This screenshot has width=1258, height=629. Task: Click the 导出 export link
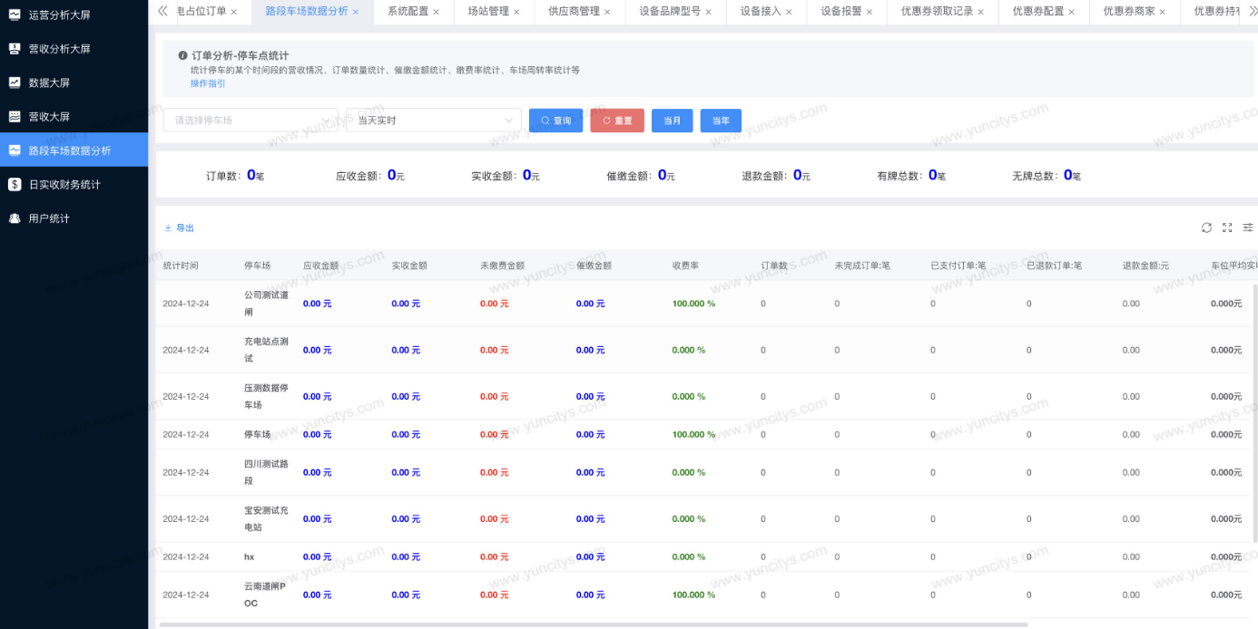click(x=179, y=227)
